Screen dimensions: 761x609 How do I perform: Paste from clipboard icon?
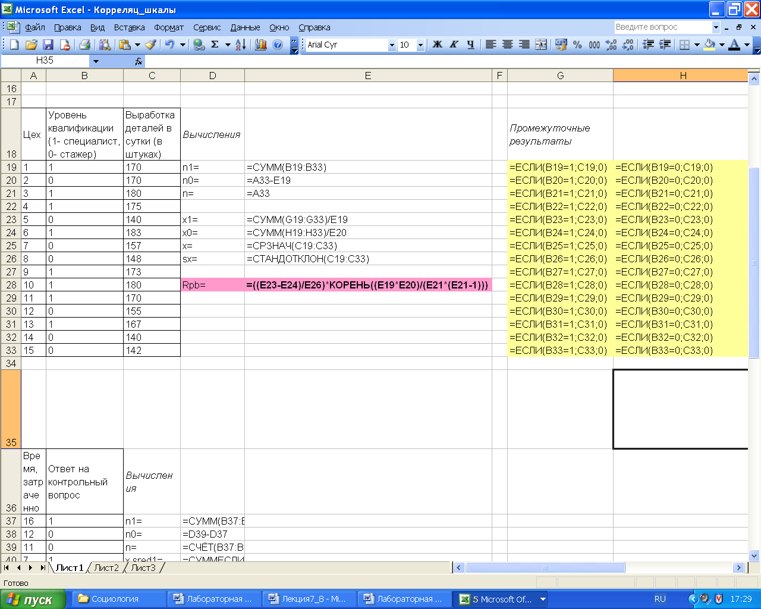[125, 45]
